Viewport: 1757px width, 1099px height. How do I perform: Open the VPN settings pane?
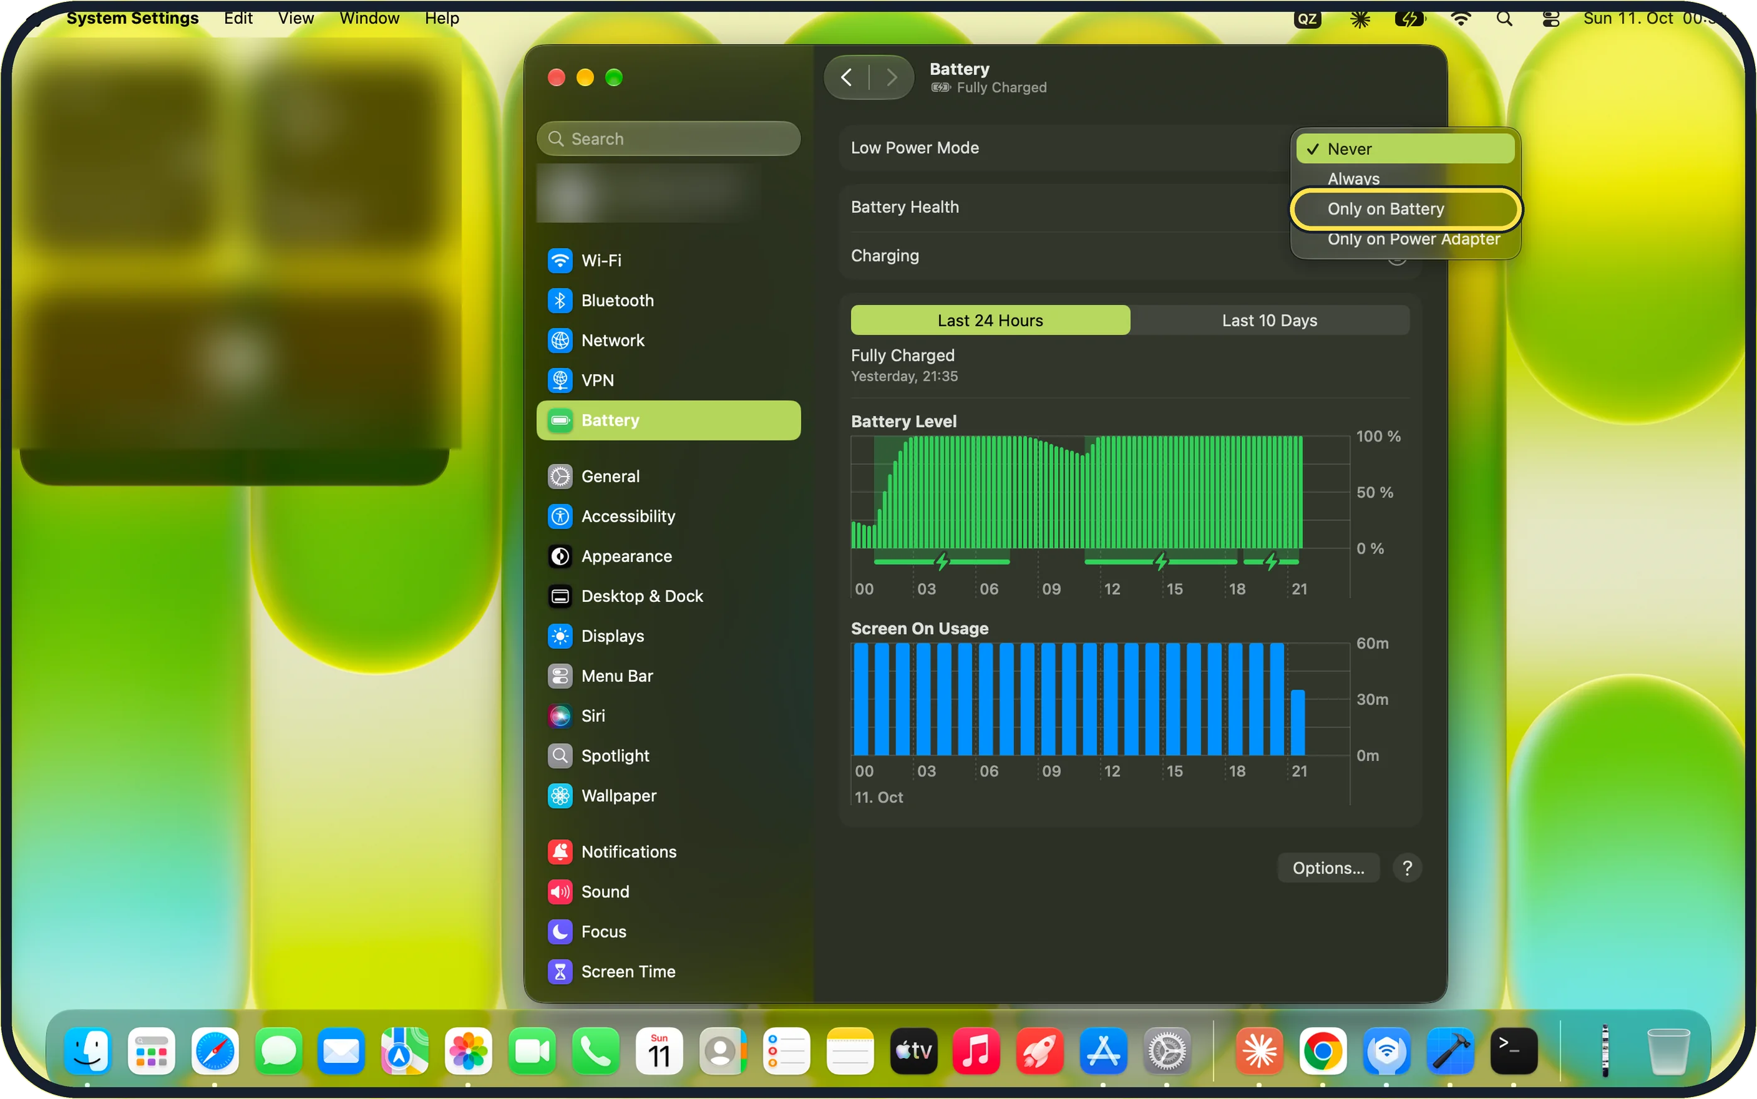(x=668, y=380)
